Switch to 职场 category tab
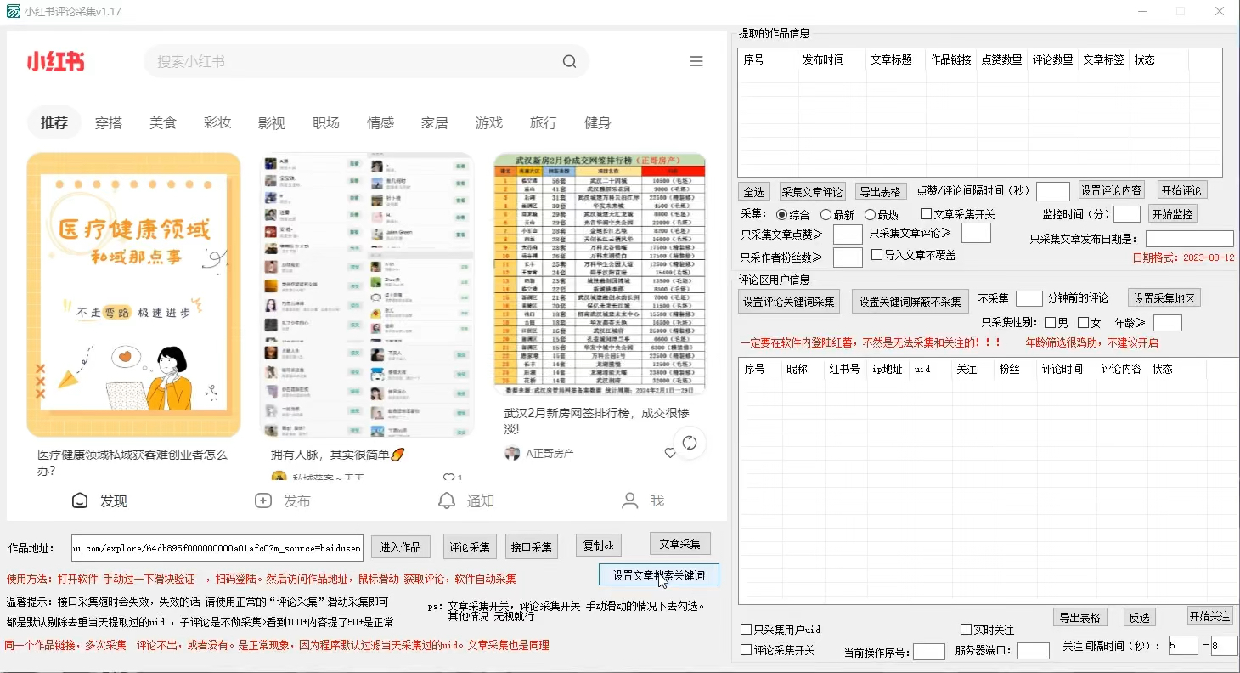The height and width of the screenshot is (673, 1240). coord(326,122)
